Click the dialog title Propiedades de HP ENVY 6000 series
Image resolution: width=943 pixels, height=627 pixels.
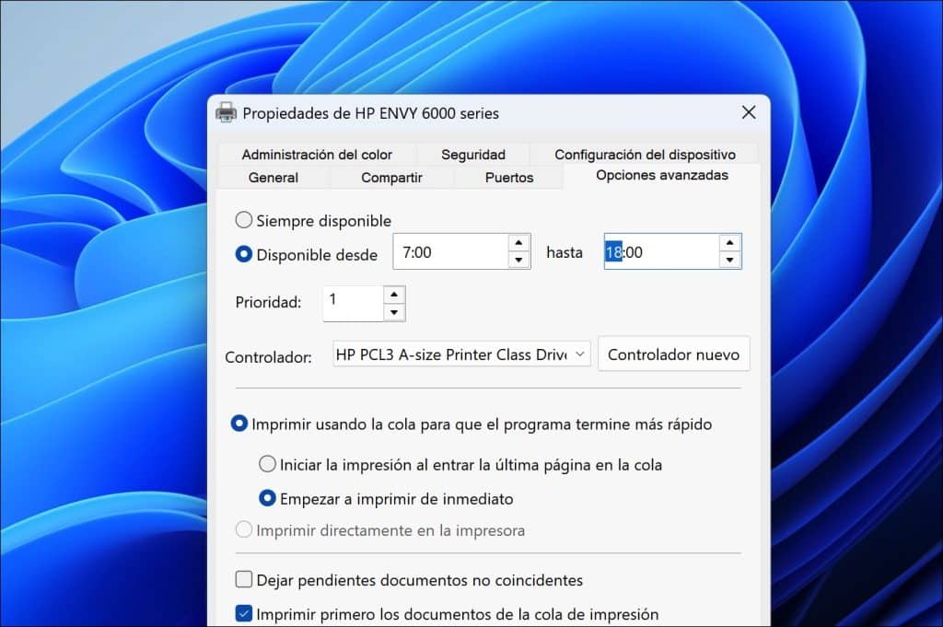[370, 113]
